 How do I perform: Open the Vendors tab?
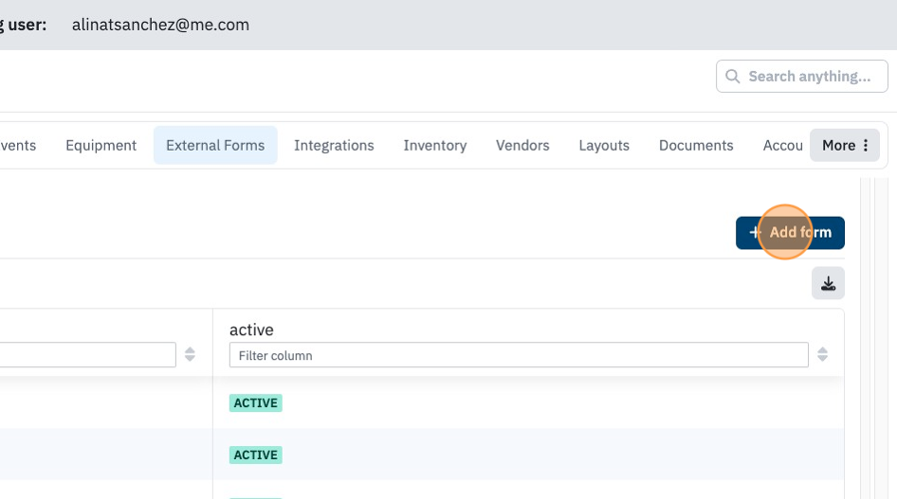click(x=522, y=146)
